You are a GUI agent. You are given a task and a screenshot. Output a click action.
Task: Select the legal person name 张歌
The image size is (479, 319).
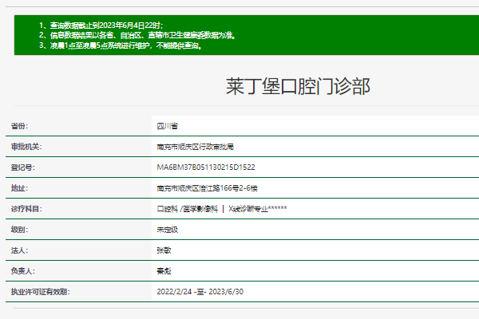point(164,250)
